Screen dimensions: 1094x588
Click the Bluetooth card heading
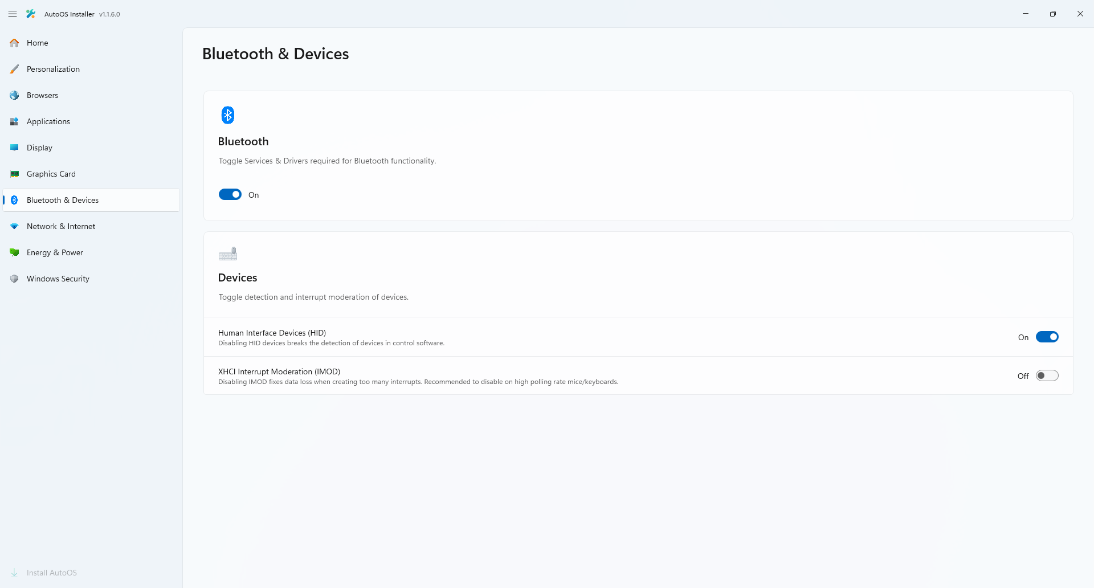pos(243,141)
